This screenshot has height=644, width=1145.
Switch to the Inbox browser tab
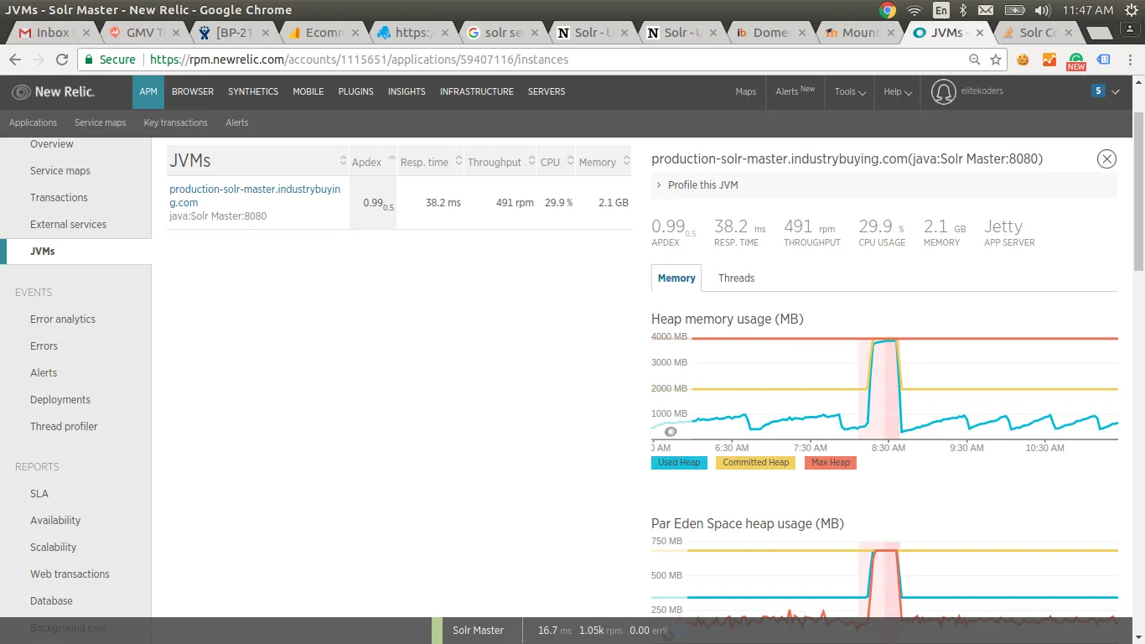coord(52,33)
